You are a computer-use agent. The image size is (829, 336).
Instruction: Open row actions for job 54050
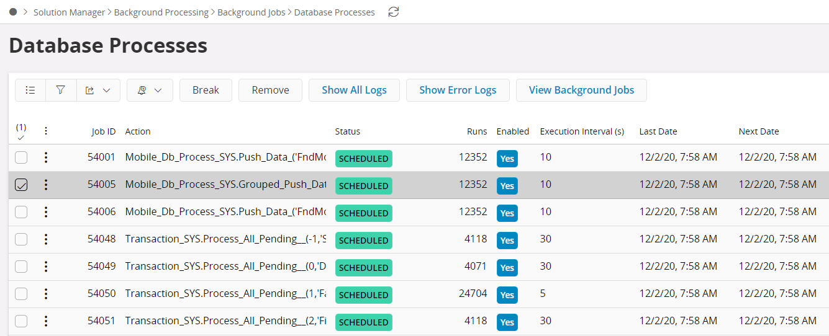[x=46, y=294]
